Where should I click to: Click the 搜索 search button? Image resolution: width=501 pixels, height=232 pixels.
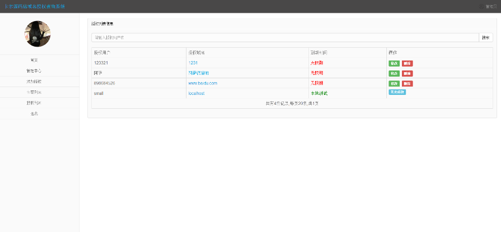click(x=485, y=38)
